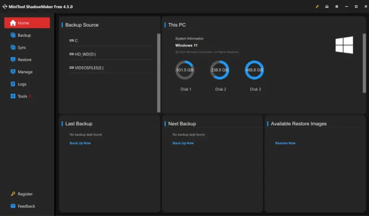Open the Feedback option

pyautogui.click(x=23, y=206)
